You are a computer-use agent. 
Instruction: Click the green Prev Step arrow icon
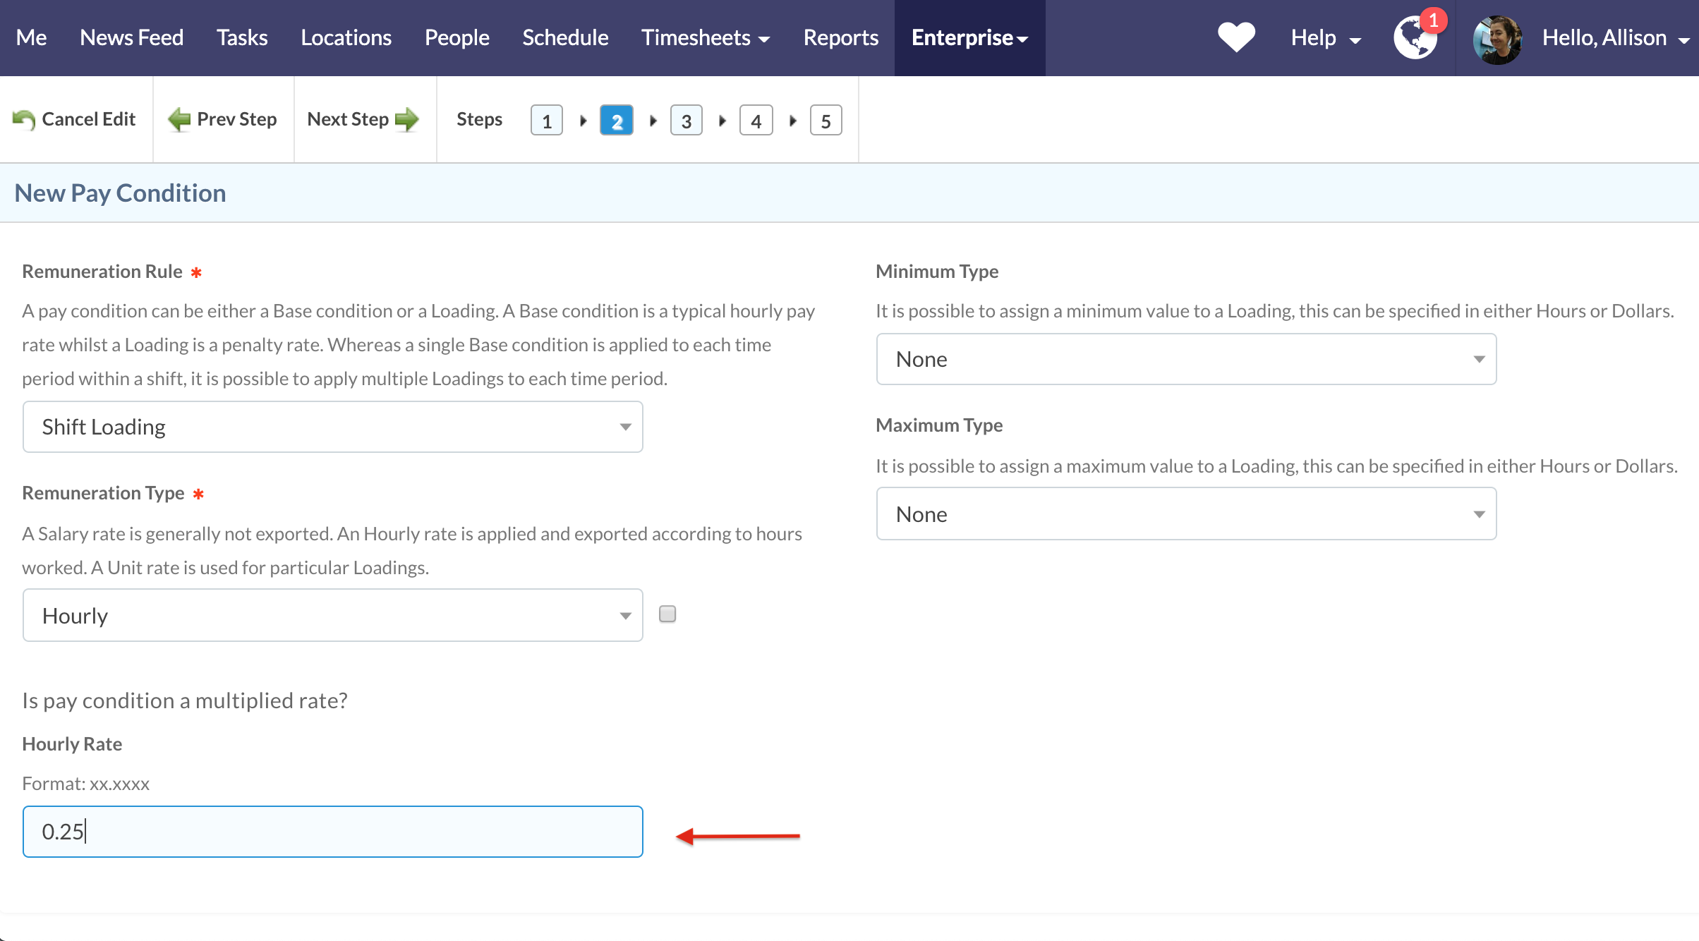click(179, 119)
